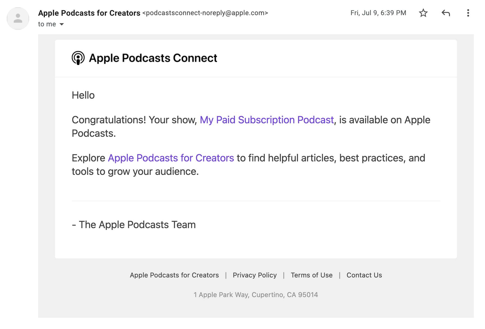Image resolution: width=485 pixels, height=329 pixels.
Task: Click the sender email address
Action: [x=205, y=13]
